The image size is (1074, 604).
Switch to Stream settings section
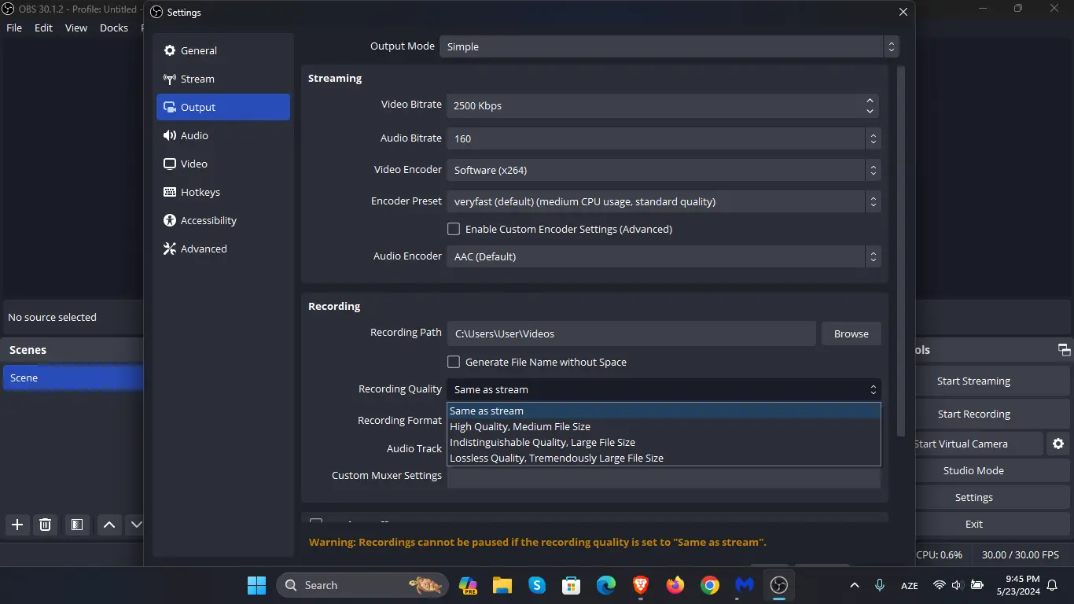click(x=223, y=79)
